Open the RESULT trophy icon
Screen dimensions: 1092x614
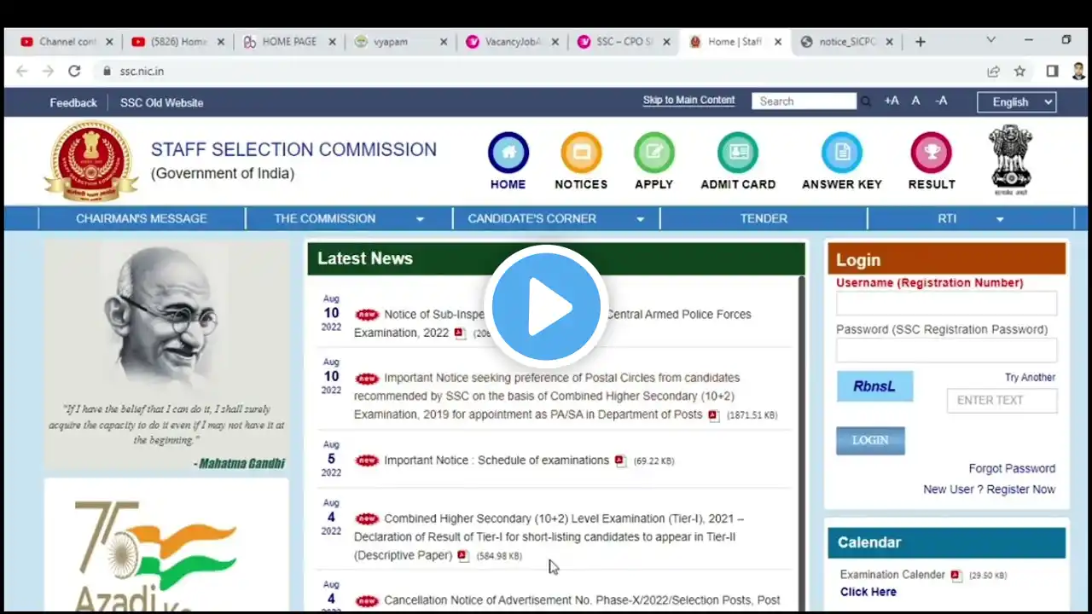tap(931, 153)
